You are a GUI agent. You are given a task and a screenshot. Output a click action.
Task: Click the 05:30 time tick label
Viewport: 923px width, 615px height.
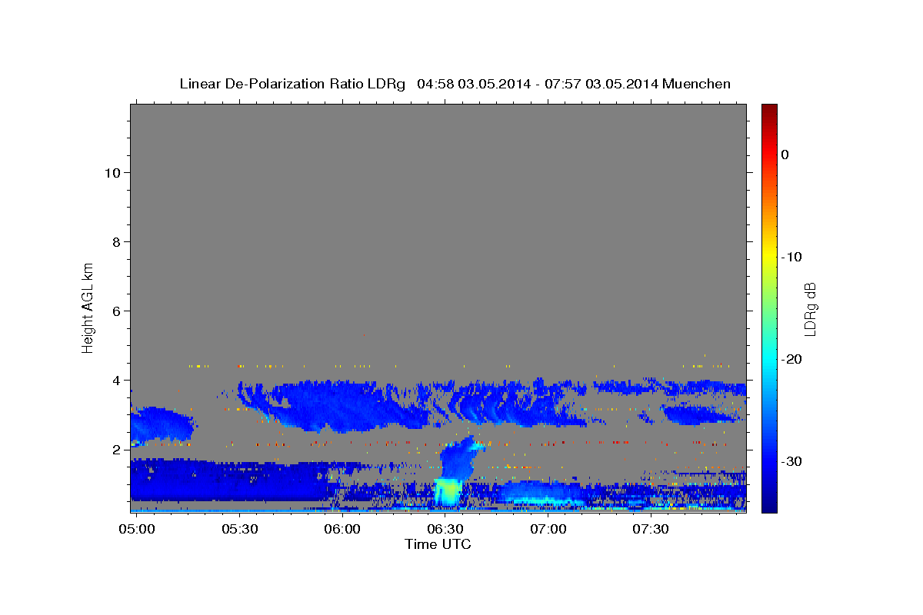(238, 530)
